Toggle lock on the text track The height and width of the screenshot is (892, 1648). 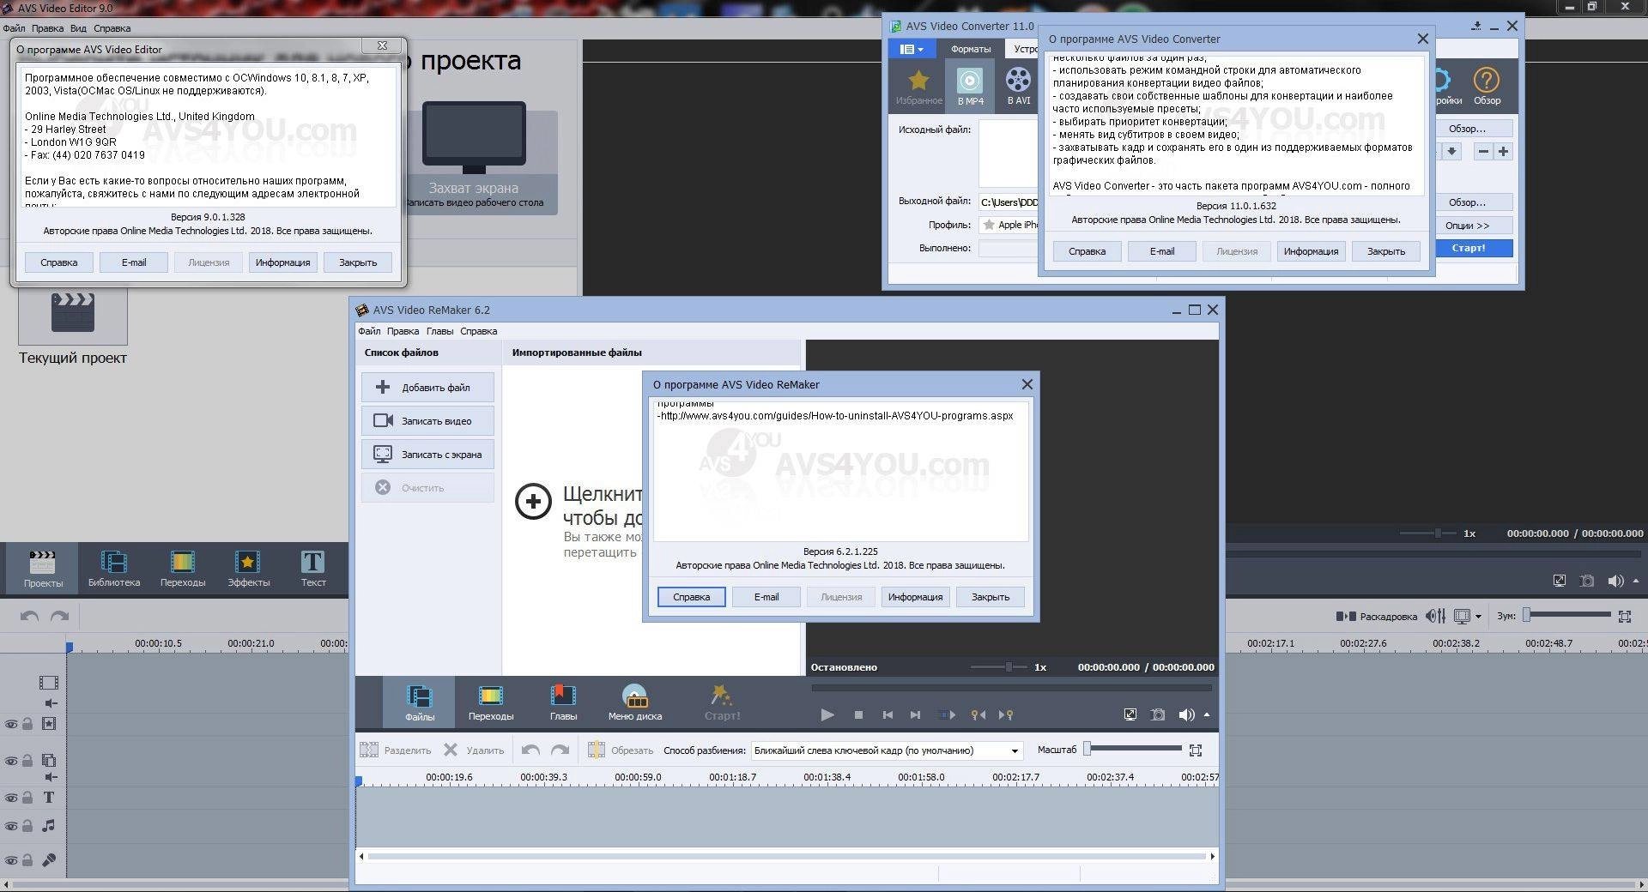click(27, 798)
